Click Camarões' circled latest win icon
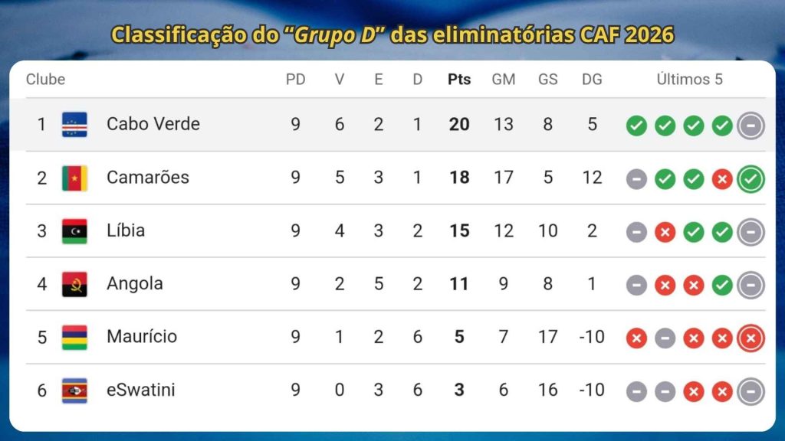 (751, 178)
